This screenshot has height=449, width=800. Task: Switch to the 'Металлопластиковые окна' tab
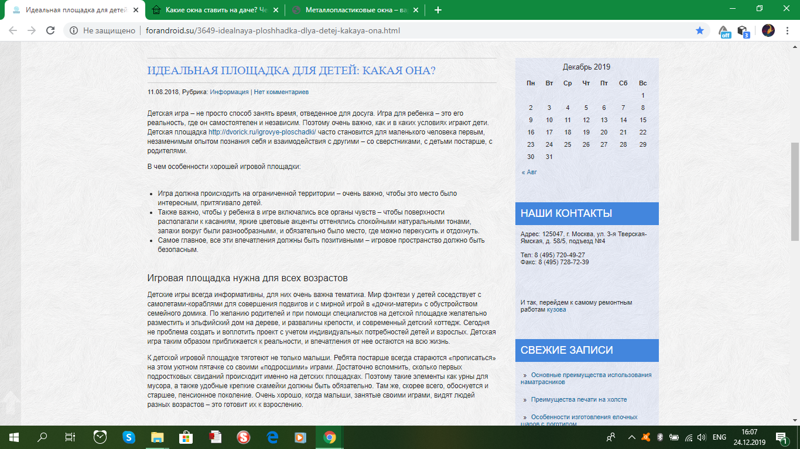click(x=356, y=10)
